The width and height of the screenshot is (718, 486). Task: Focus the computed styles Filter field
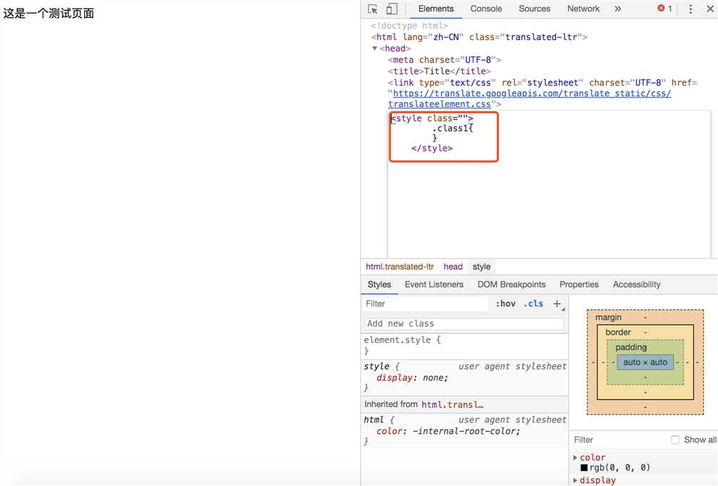point(618,440)
